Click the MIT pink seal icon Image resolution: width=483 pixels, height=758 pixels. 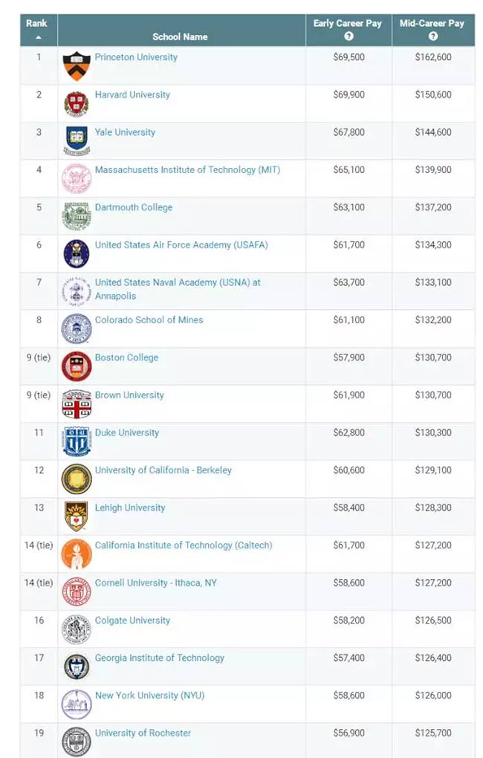click(x=77, y=179)
